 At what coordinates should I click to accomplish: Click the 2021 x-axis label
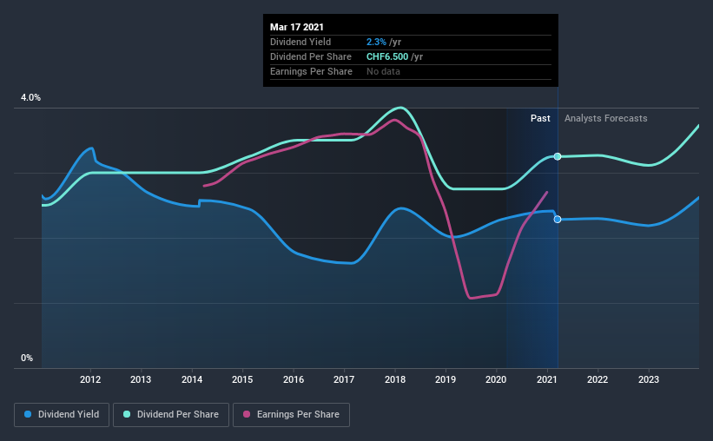tap(546, 379)
